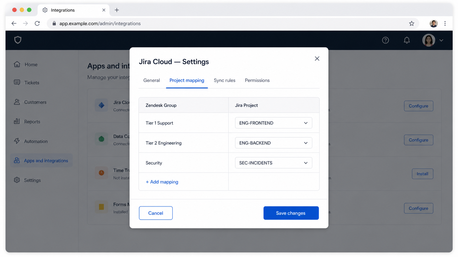
Task: Click the Add mapping link
Action: (x=162, y=182)
